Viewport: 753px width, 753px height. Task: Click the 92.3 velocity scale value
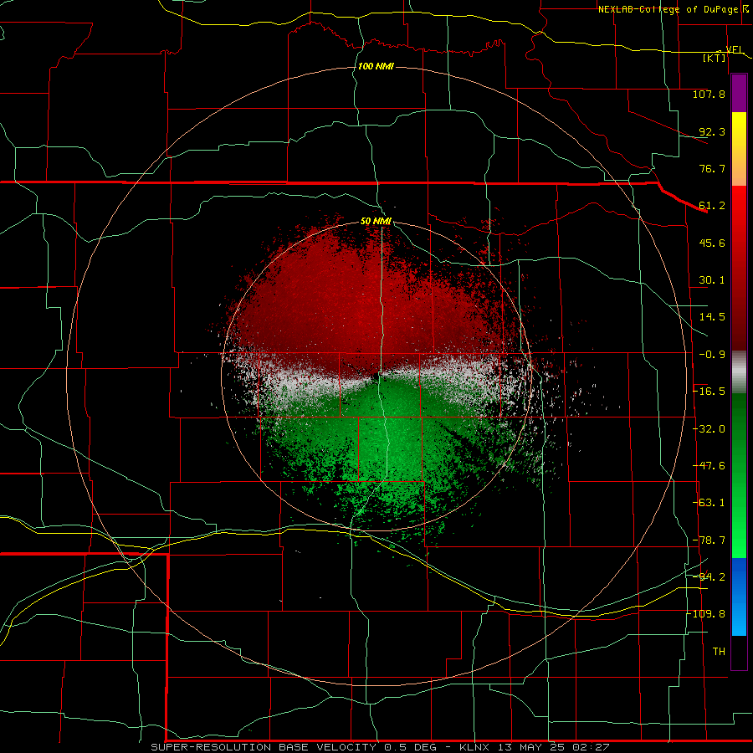pos(712,131)
